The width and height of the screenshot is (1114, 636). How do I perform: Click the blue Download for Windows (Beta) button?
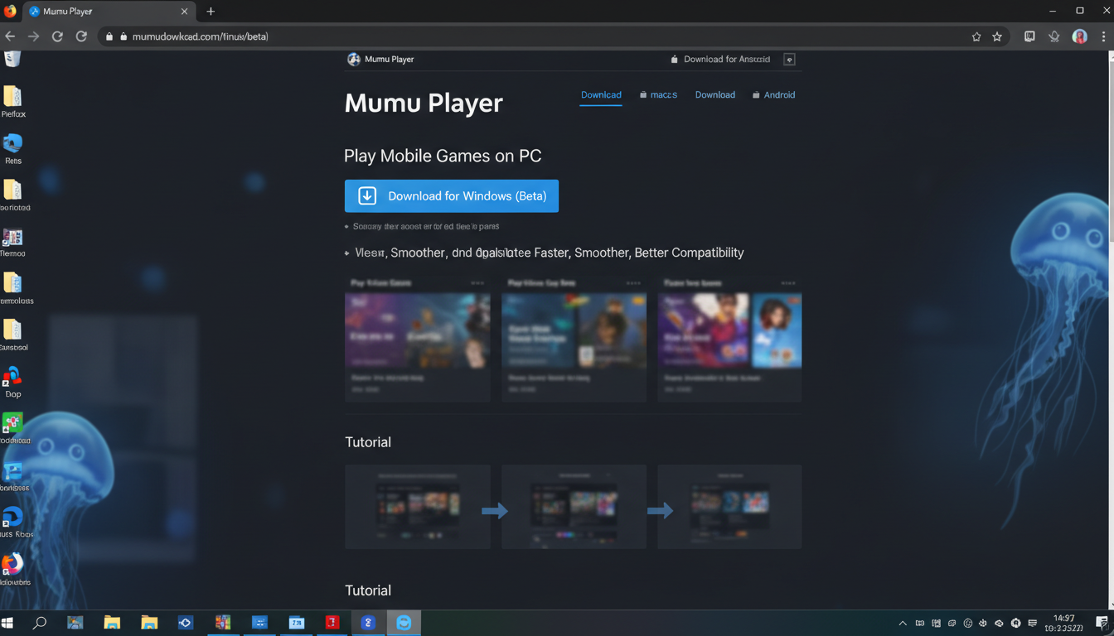(452, 196)
